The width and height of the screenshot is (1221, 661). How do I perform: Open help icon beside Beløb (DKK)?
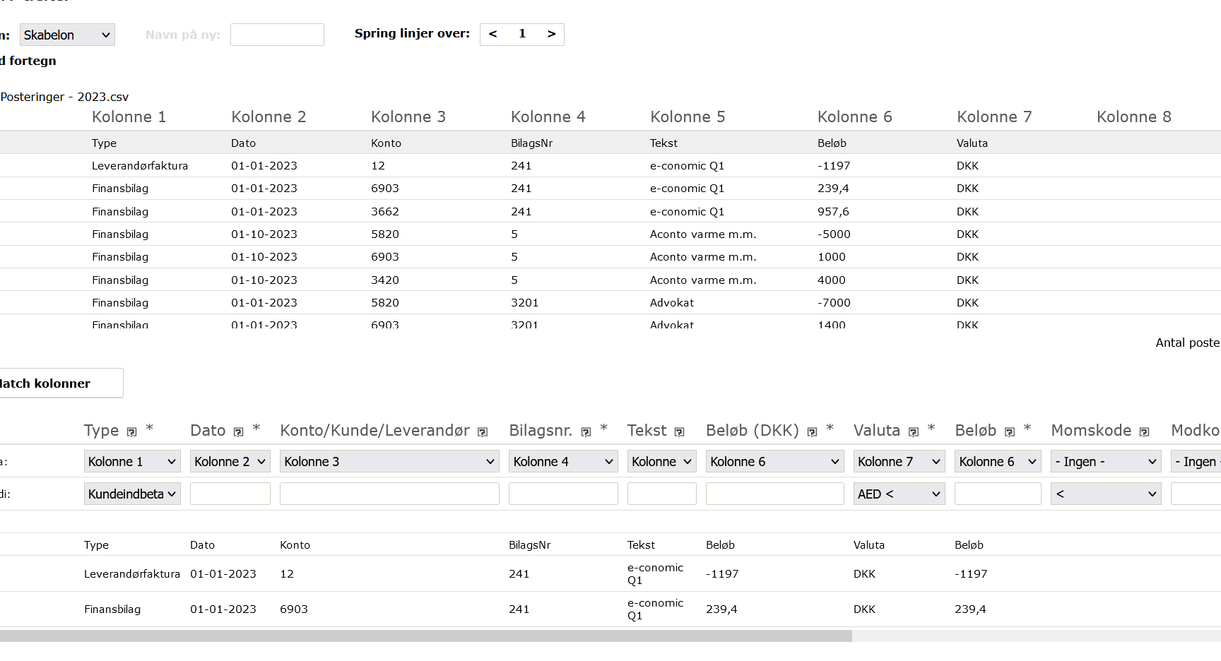point(812,432)
